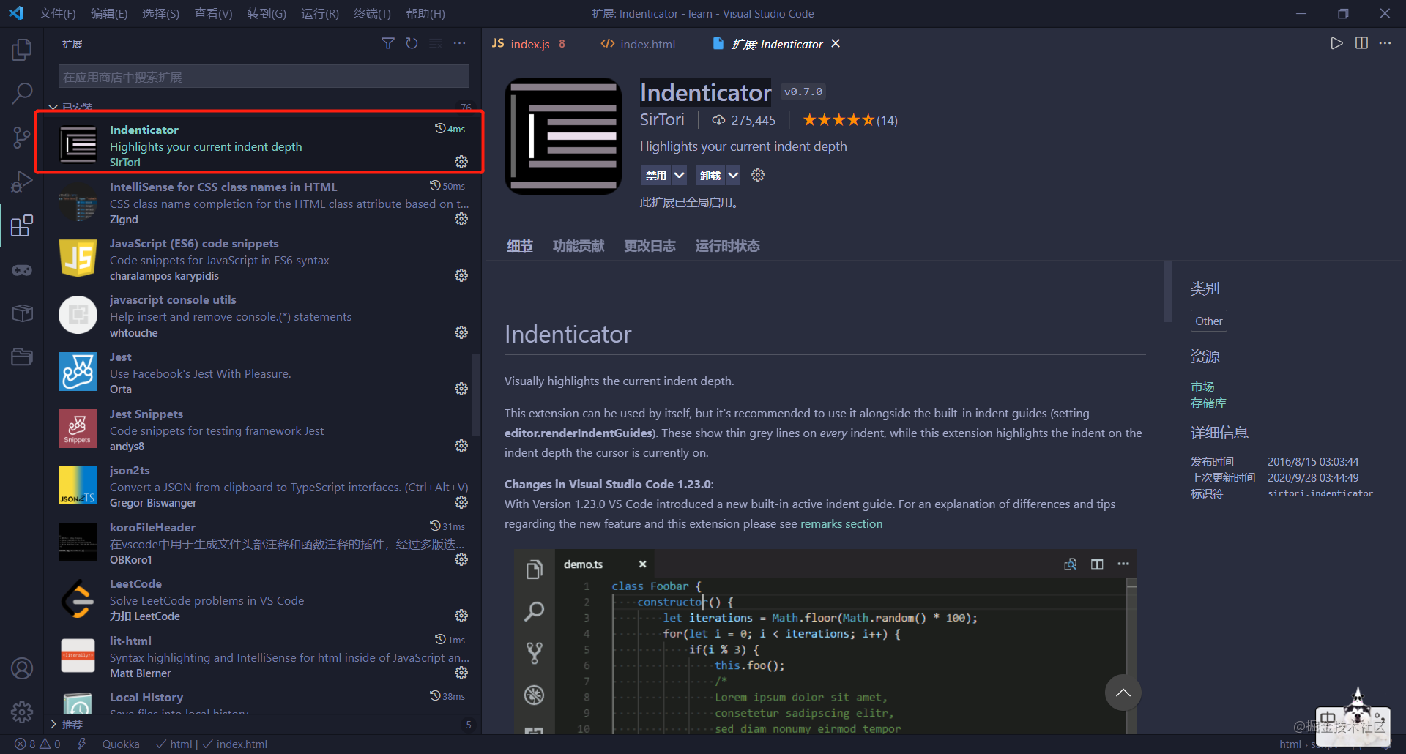Select the LeetCode extension in list
The height and width of the screenshot is (754, 1406).
(x=264, y=600)
